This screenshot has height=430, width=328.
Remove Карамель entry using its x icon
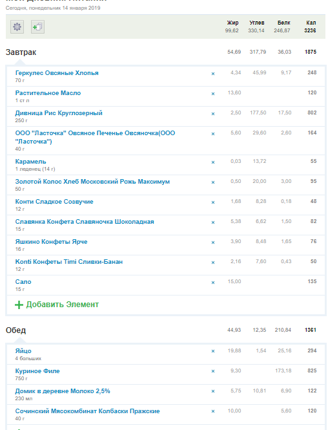point(213,162)
